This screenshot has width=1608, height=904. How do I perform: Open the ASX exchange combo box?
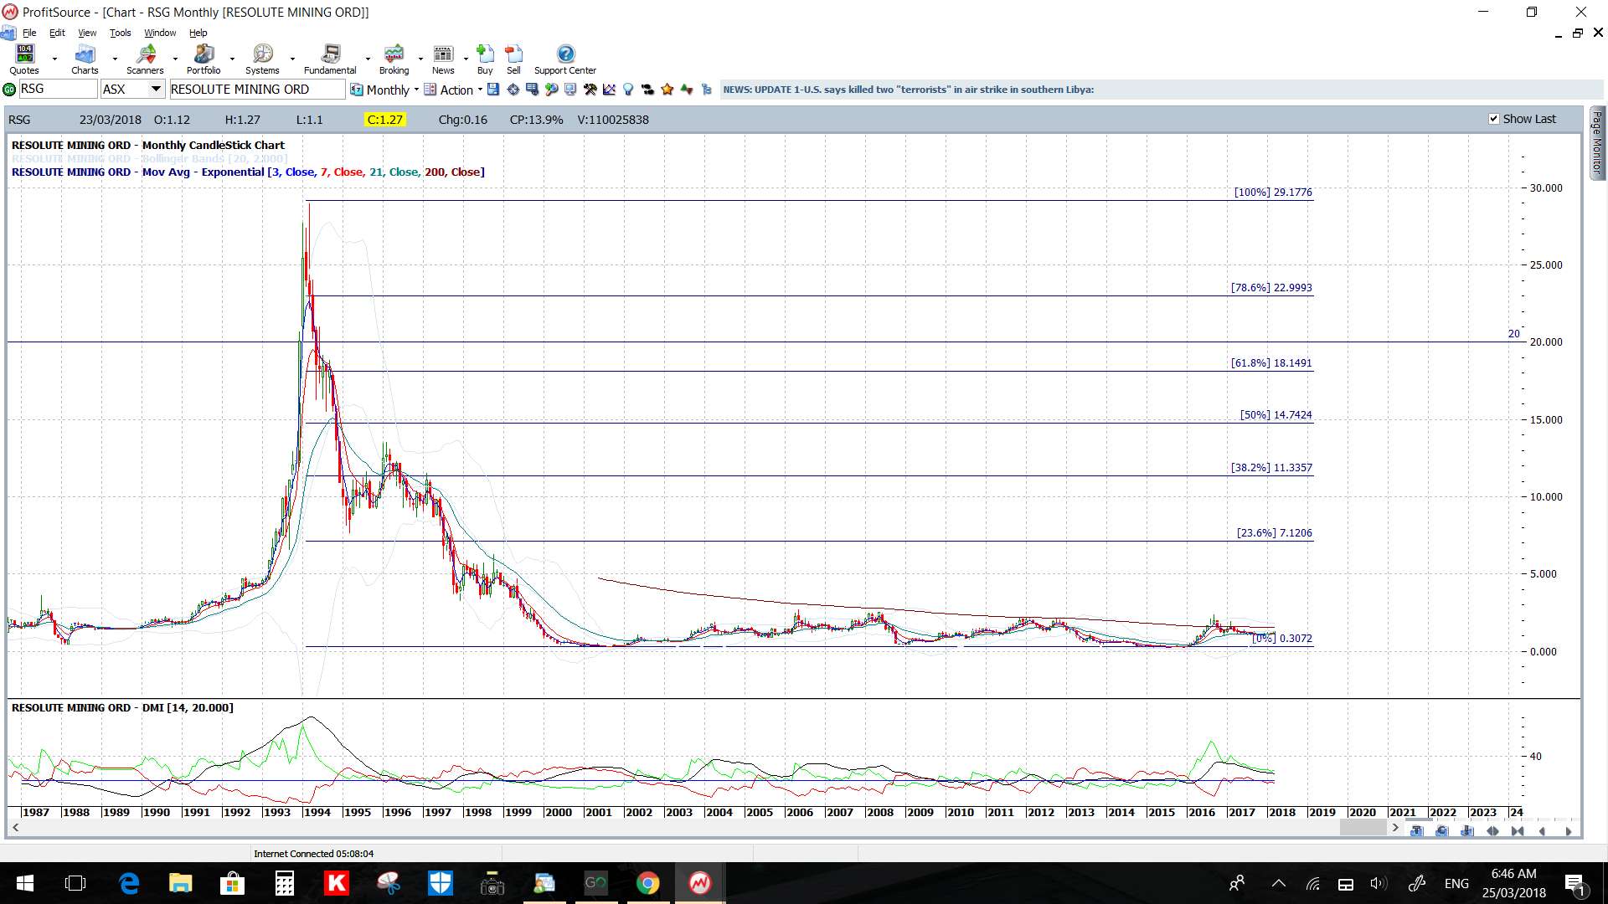pos(132,90)
